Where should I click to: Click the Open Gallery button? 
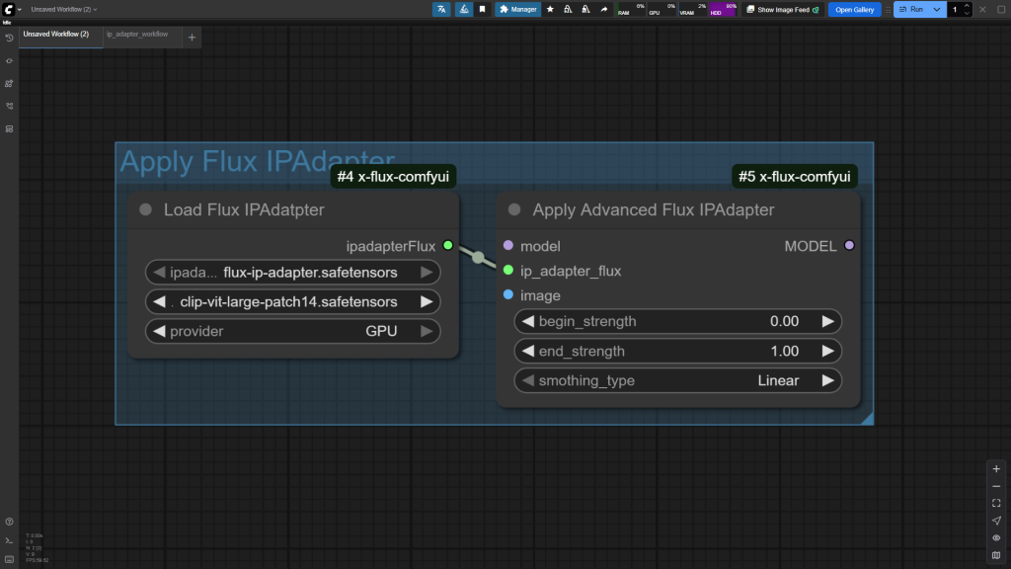[x=854, y=9]
